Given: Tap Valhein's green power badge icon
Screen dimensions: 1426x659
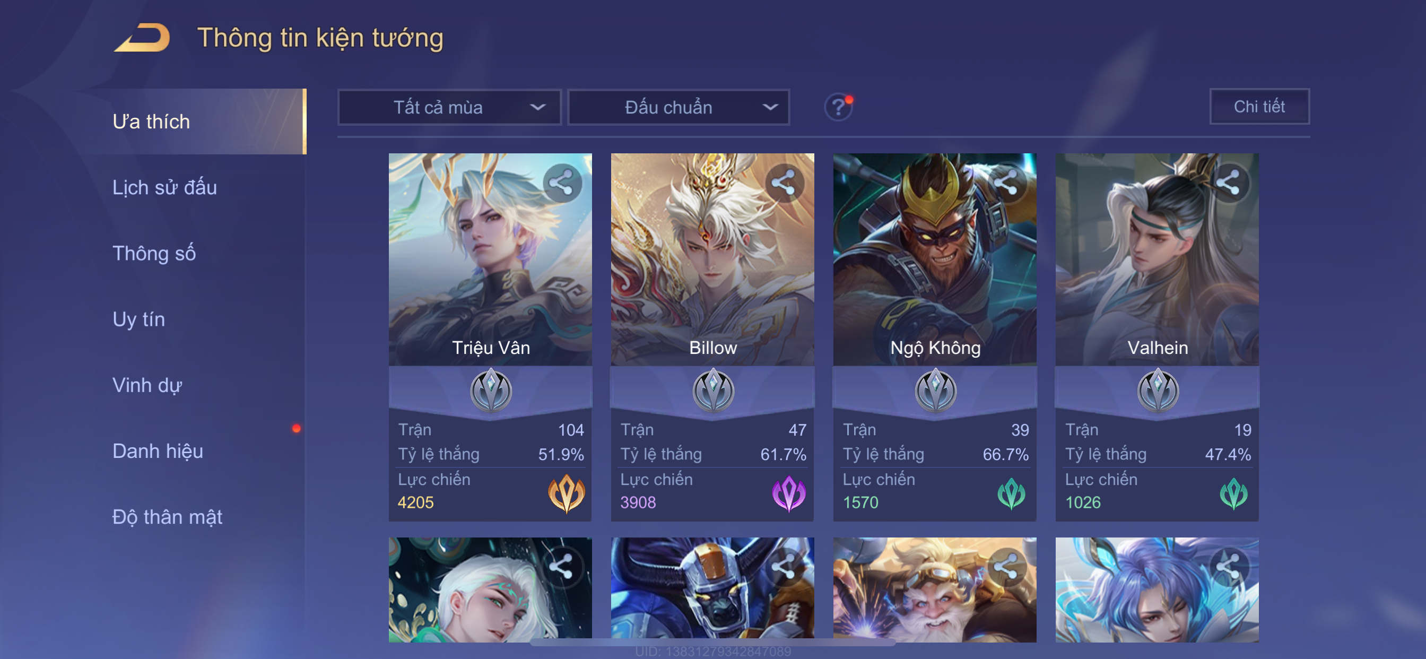Looking at the screenshot, I should tap(1233, 493).
